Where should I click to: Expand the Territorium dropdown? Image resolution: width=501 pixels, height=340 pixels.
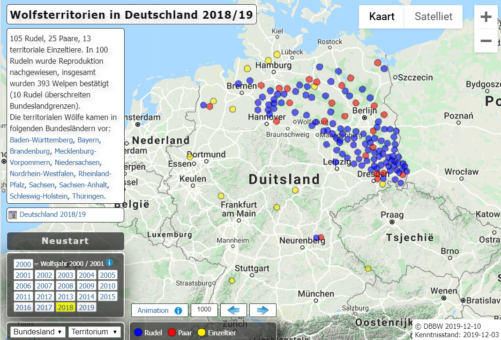tap(95, 331)
